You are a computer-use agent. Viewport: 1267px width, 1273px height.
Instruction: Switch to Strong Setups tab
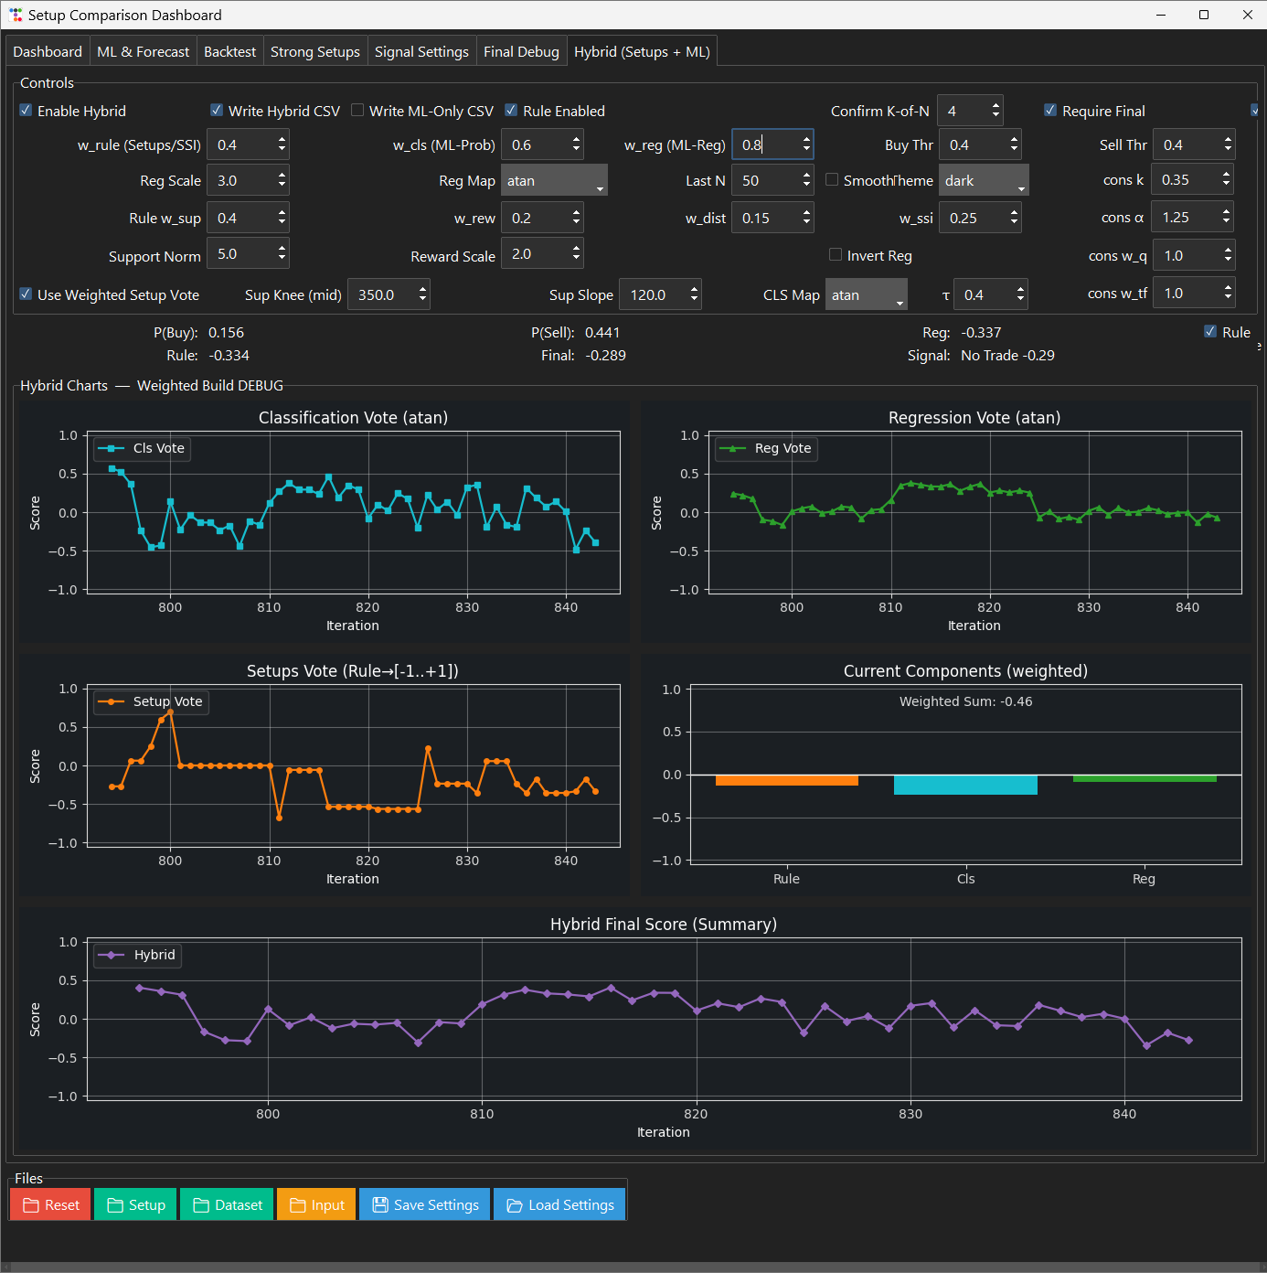click(315, 51)
